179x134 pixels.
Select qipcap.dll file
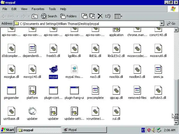(x=116, y=93)
